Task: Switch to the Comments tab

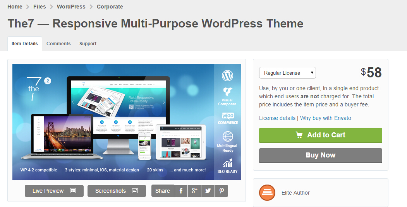Action: [x=58, y=44]
